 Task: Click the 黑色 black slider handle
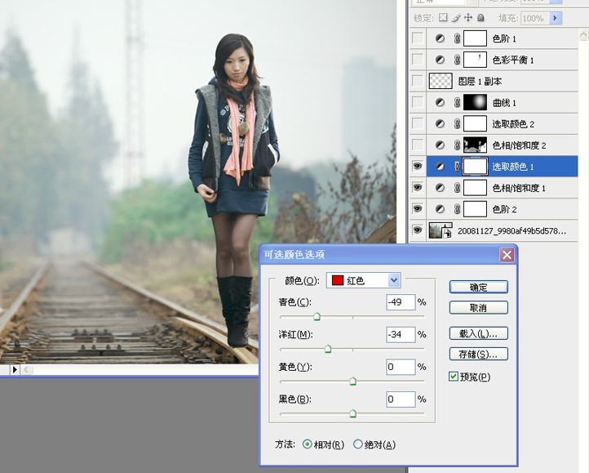352,413
